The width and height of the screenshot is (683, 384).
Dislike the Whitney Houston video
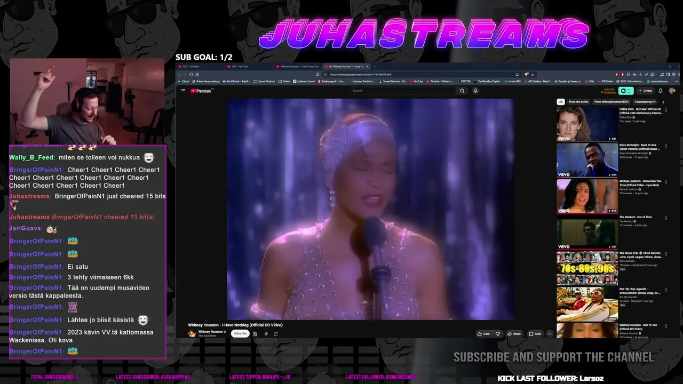(497, 334)
